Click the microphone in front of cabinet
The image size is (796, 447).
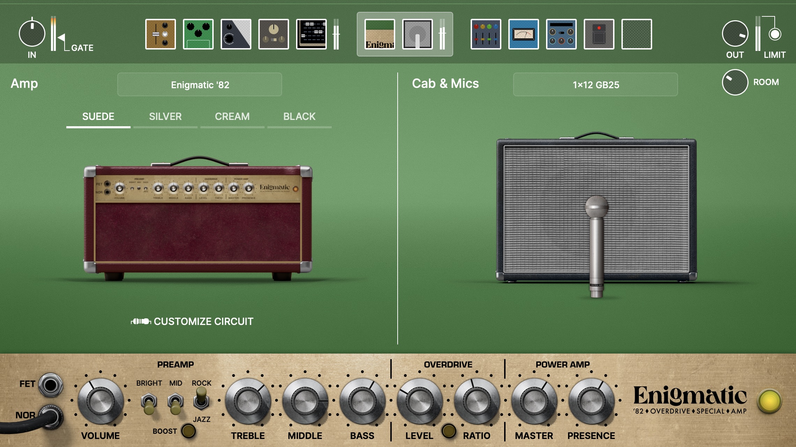[x=596, y=244]
